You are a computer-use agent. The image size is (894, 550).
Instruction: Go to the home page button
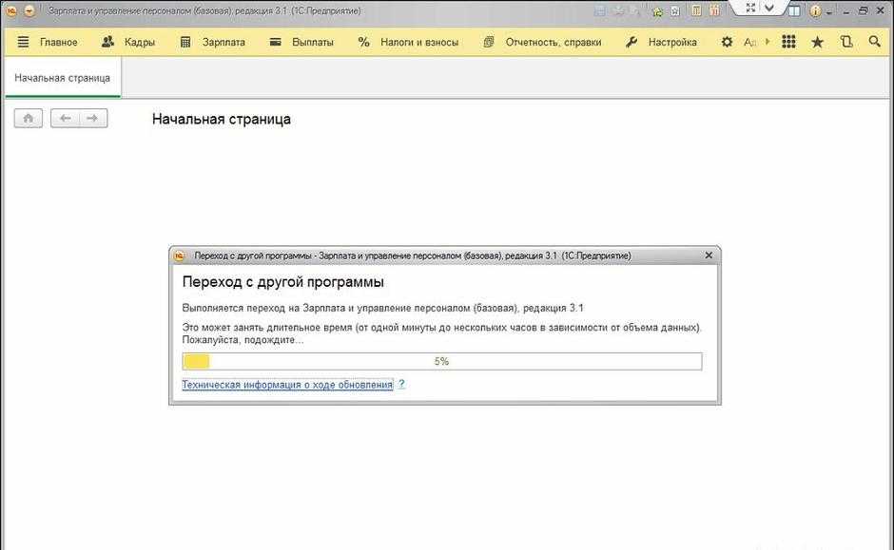pos(28,119)
